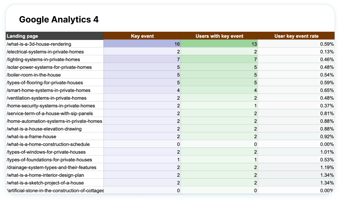Click the "Google Analytics 4" title
This screenshot has height=201, width=340.
click(x=59, y=20)
